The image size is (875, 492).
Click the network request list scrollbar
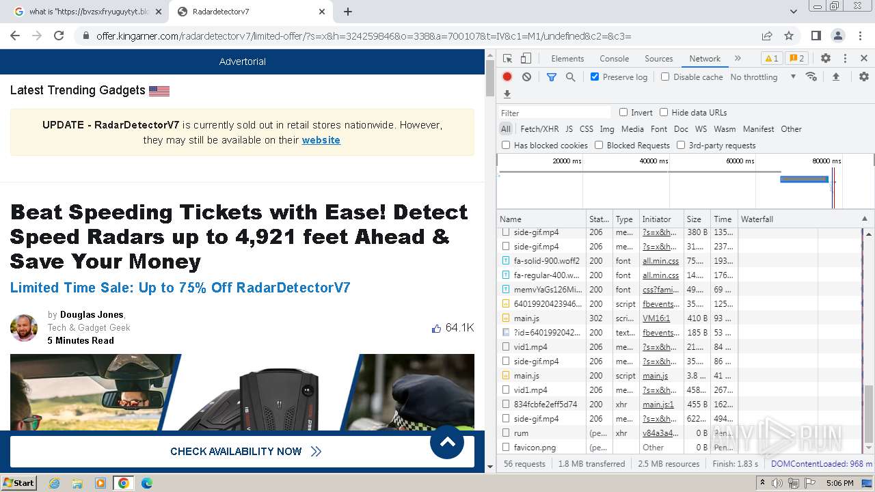[x=869, y=412]
